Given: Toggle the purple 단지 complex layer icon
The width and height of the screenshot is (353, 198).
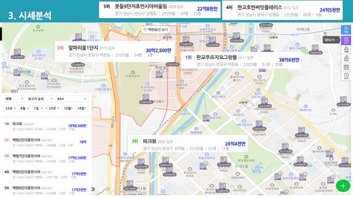Looking at the screenshot, I should tap(346, 40).
